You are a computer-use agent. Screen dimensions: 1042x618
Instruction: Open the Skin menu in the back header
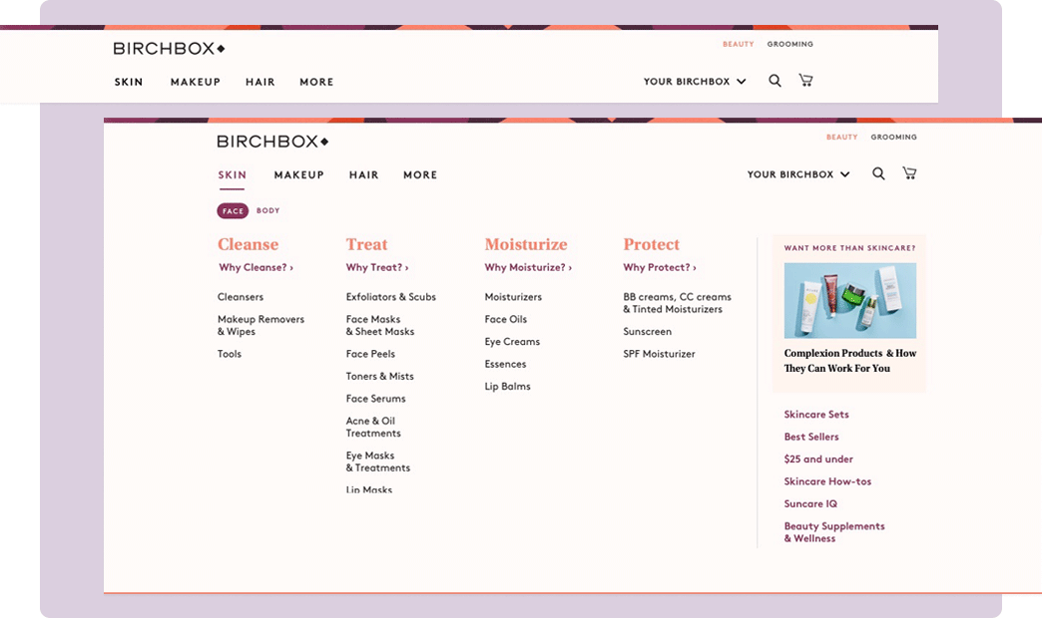[129, 83]
